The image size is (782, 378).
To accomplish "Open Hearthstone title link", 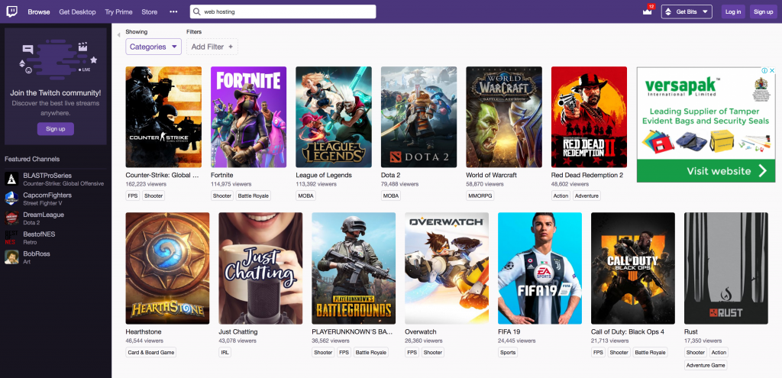I will click(144, 331).
